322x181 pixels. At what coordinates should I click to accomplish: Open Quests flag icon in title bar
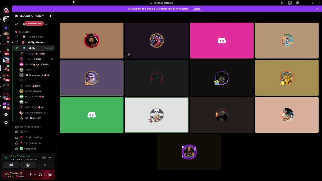tap(282, 3)
